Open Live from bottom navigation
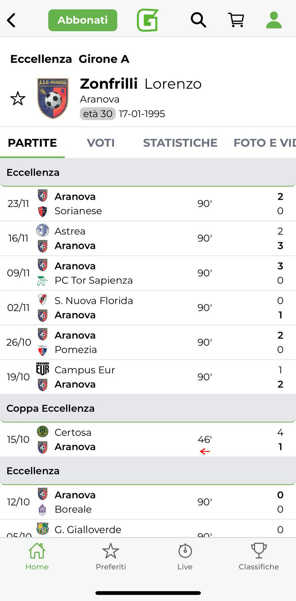Screen dimensions: 296x601 pos(185,556)
